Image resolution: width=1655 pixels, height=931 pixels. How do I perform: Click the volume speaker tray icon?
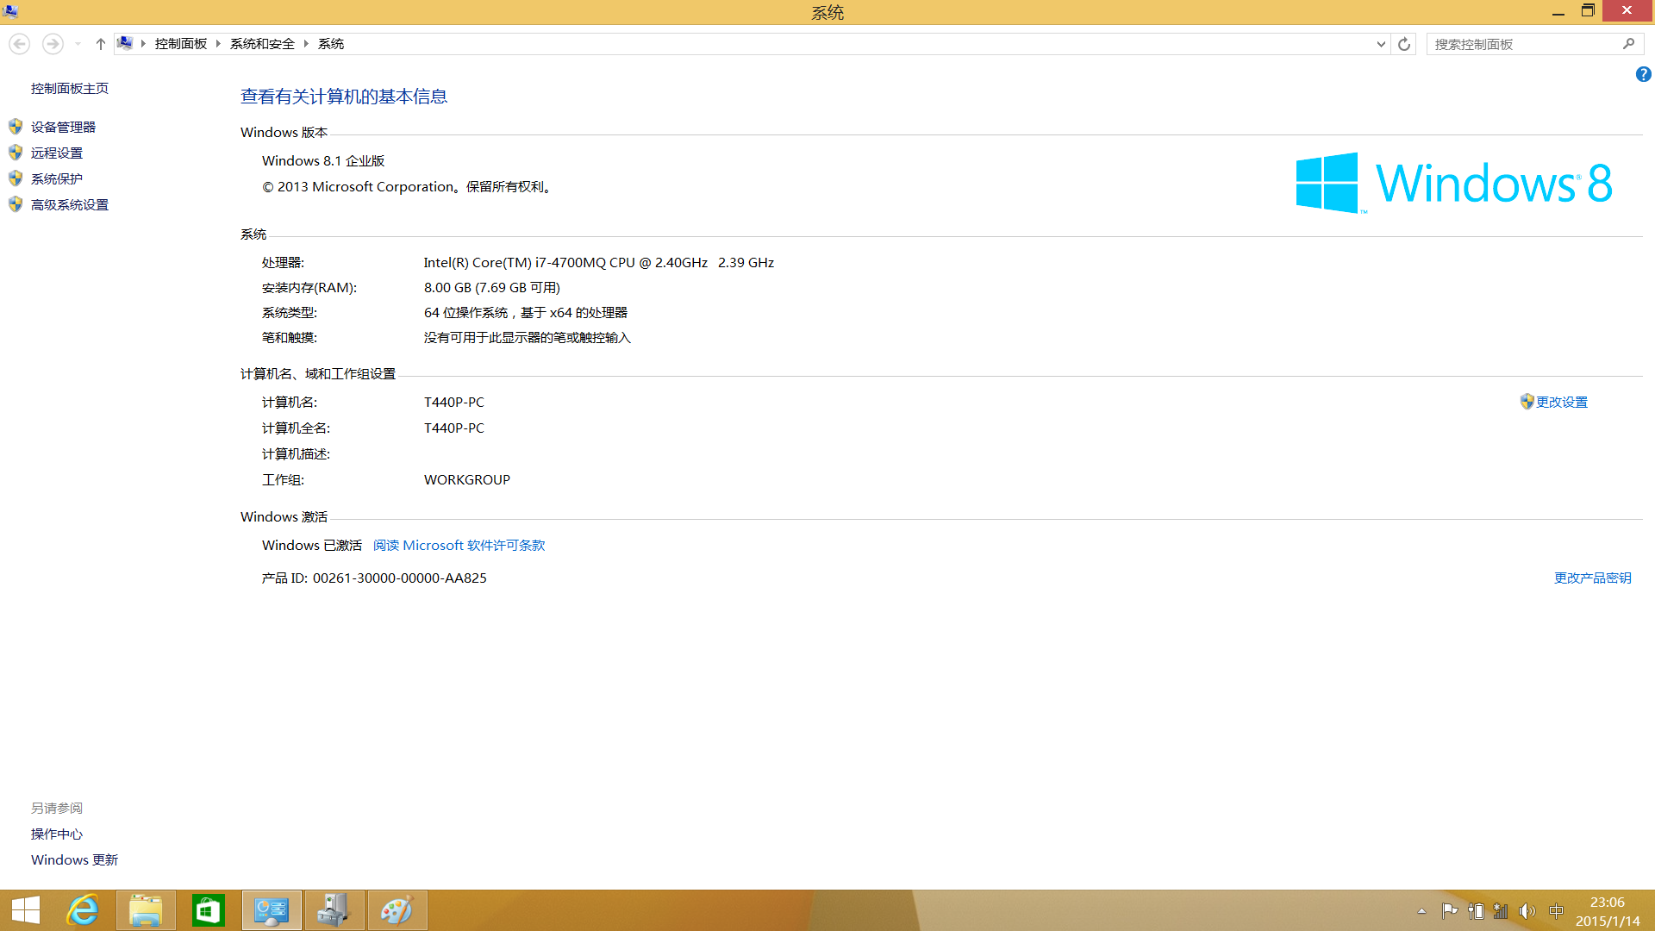(1527, 911)
